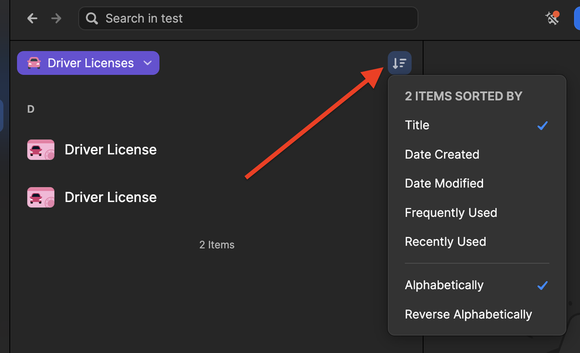Click the back navigation arrow
580x353 pixels.
coord(33,19)
